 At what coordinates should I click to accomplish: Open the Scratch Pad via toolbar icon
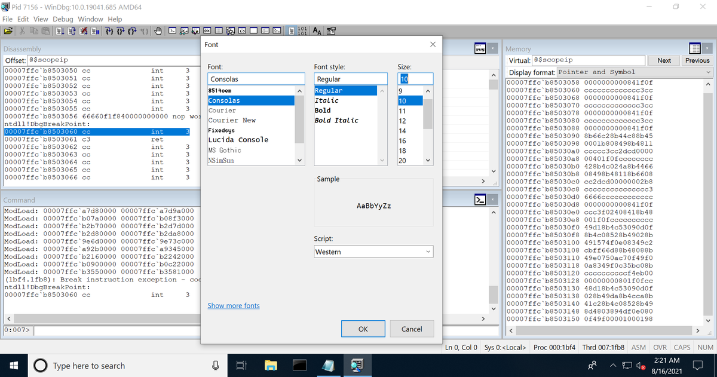pyautogui.click(x=253, y=30)
